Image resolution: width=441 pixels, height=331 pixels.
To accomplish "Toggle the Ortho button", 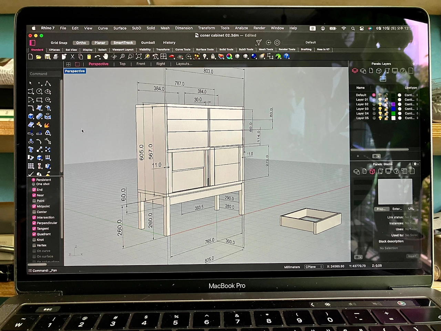I will click(81, 43).
